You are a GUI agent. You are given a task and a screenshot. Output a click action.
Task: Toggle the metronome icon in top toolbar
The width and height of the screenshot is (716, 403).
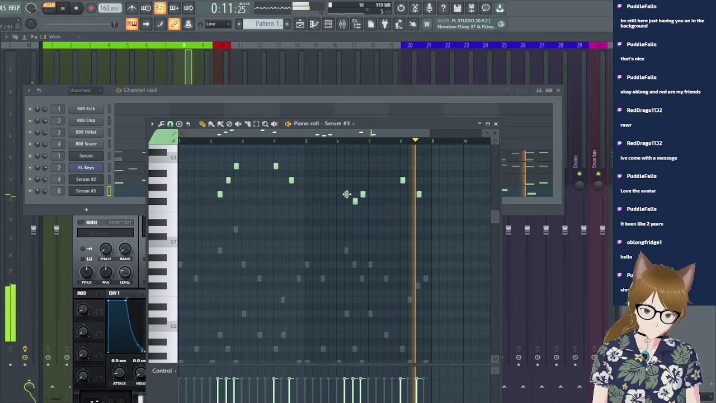132,8
